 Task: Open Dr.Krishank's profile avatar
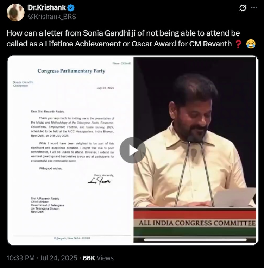15,12
